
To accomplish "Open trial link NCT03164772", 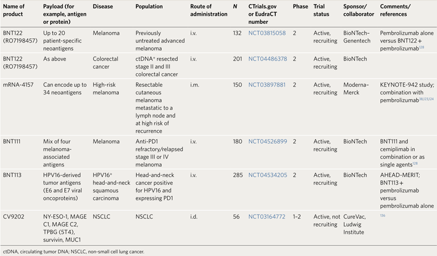I will pyautogui.click(x=267, y=217).
